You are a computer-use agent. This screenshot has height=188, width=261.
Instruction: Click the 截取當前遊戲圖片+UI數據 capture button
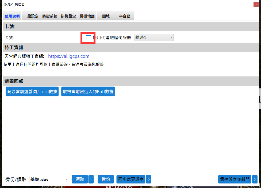click(x=32, y=91)
